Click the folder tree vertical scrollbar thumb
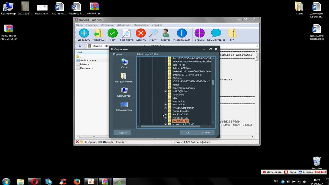Screen dimensions: 329x185 (213, 82)
